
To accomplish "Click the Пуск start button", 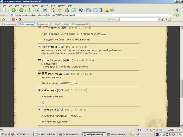I will 5,134.
